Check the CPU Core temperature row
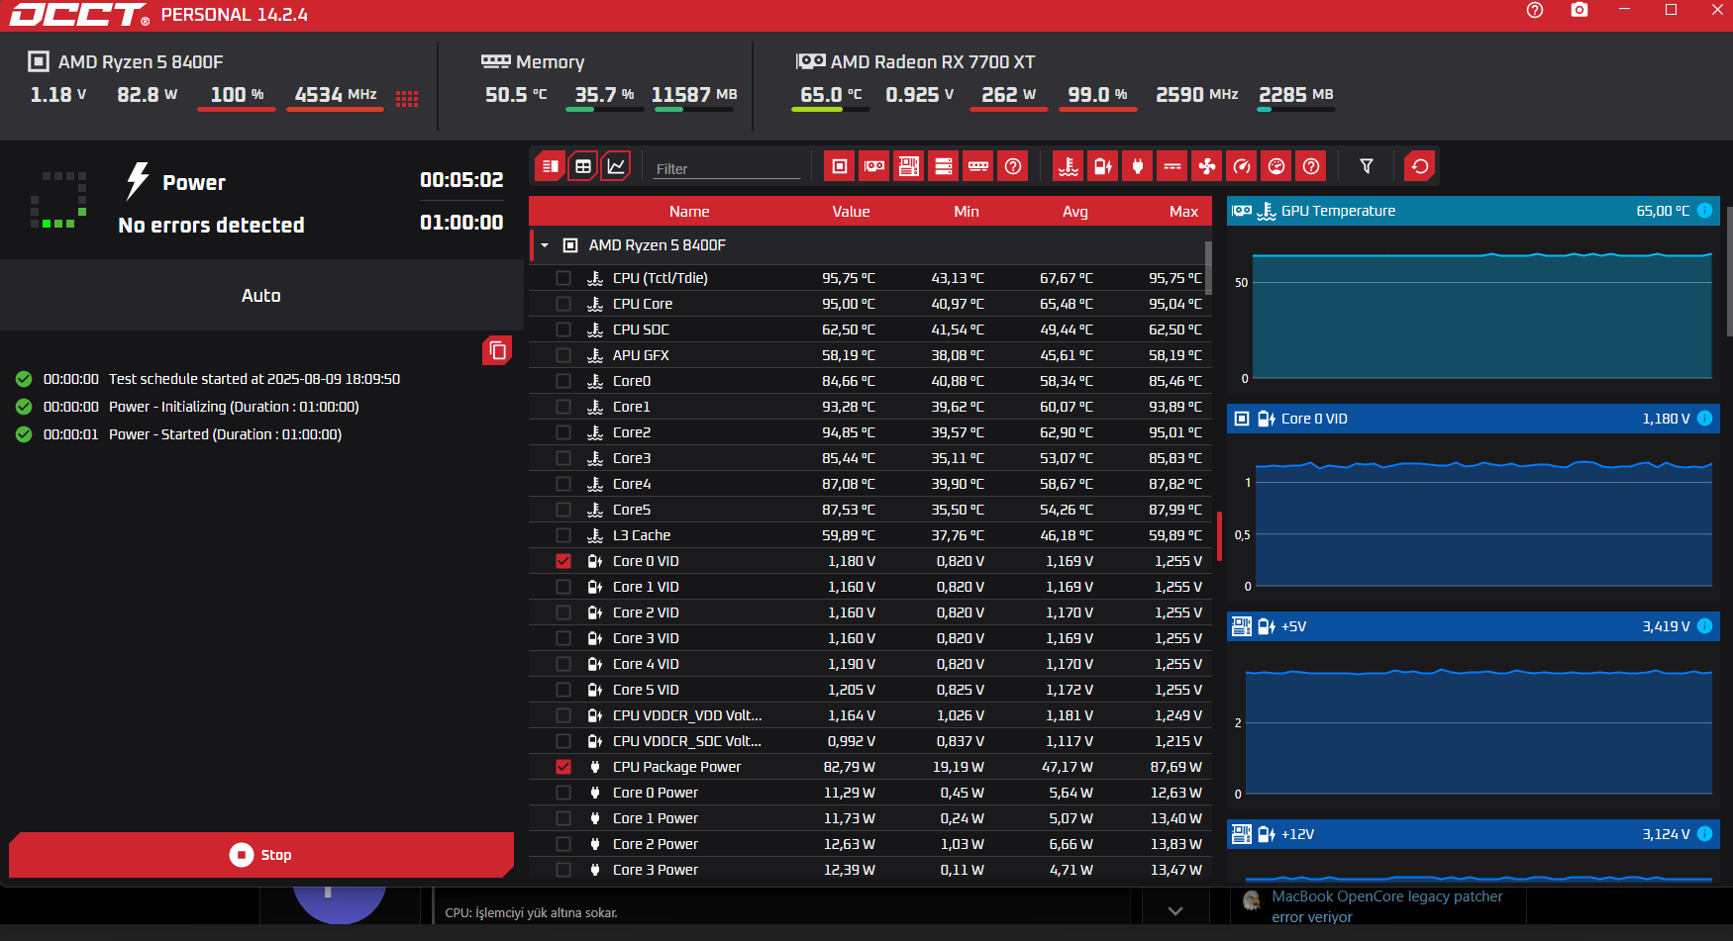The width and height of the screenshot is (1733, 941). [563, 304]
